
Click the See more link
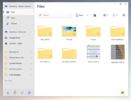[9, 81]
